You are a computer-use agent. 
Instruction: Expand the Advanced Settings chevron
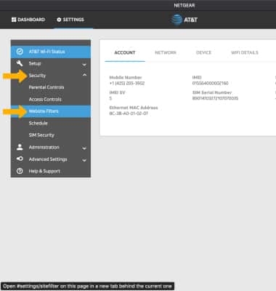(84, 160)
